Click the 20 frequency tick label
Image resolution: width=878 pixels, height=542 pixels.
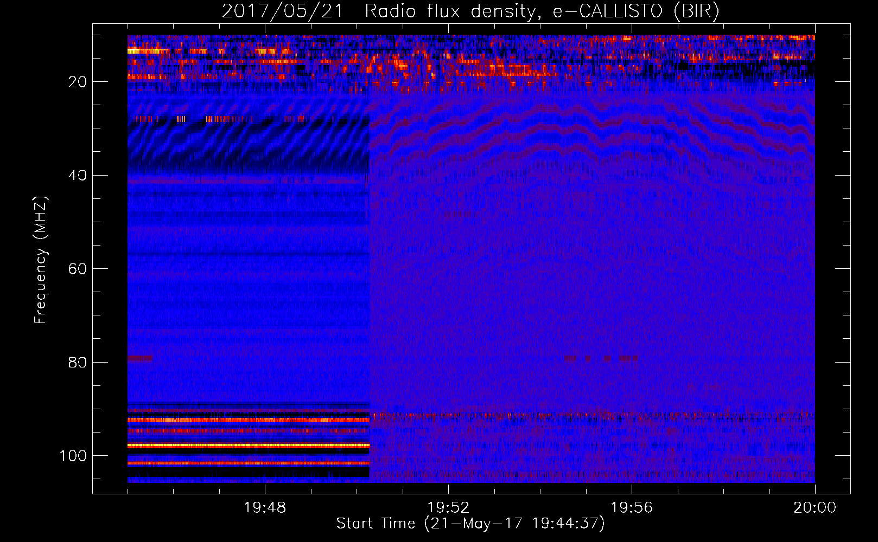click(x=78, y=82)
